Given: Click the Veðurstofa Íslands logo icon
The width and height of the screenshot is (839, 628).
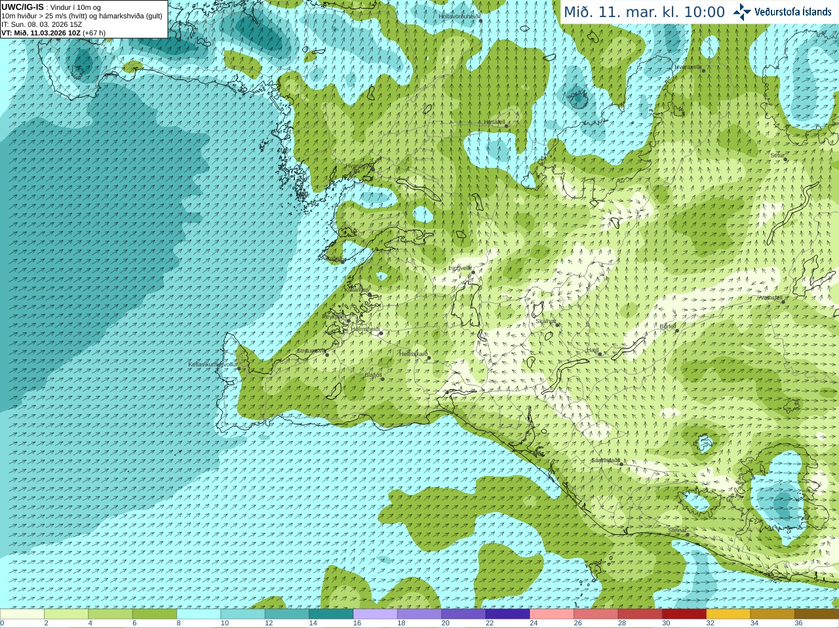Looking at the screenshot, I should [x=742, y=12].
